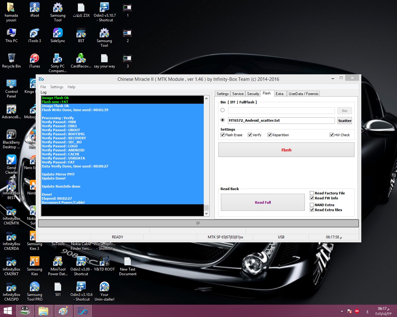Click the Bin browse button
Screen dimensions: 397x317
tap(345, 111)
